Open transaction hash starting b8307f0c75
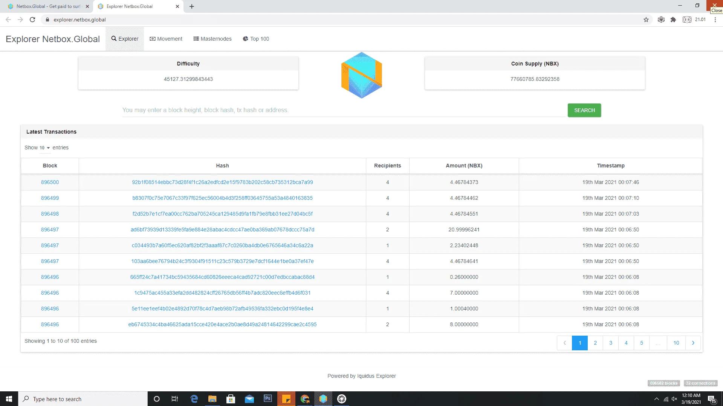723x406 pixels. pos(222,198)
